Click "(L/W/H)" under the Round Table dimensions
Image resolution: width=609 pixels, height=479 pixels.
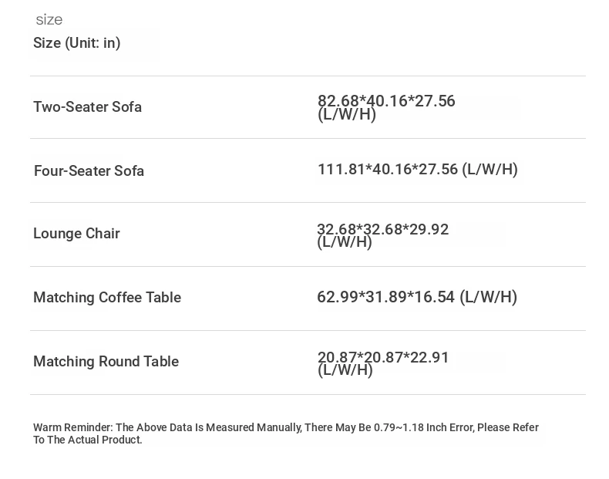345,371
